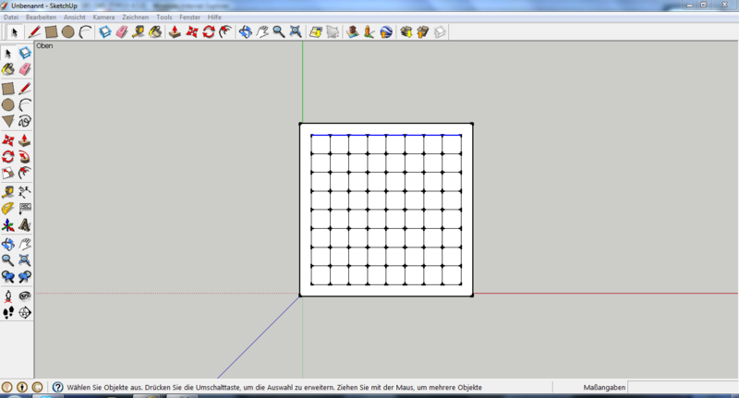Open the Datei menu
Image resolution: width=739 pixels, height=398 pixels.
[x=11, y=18]
